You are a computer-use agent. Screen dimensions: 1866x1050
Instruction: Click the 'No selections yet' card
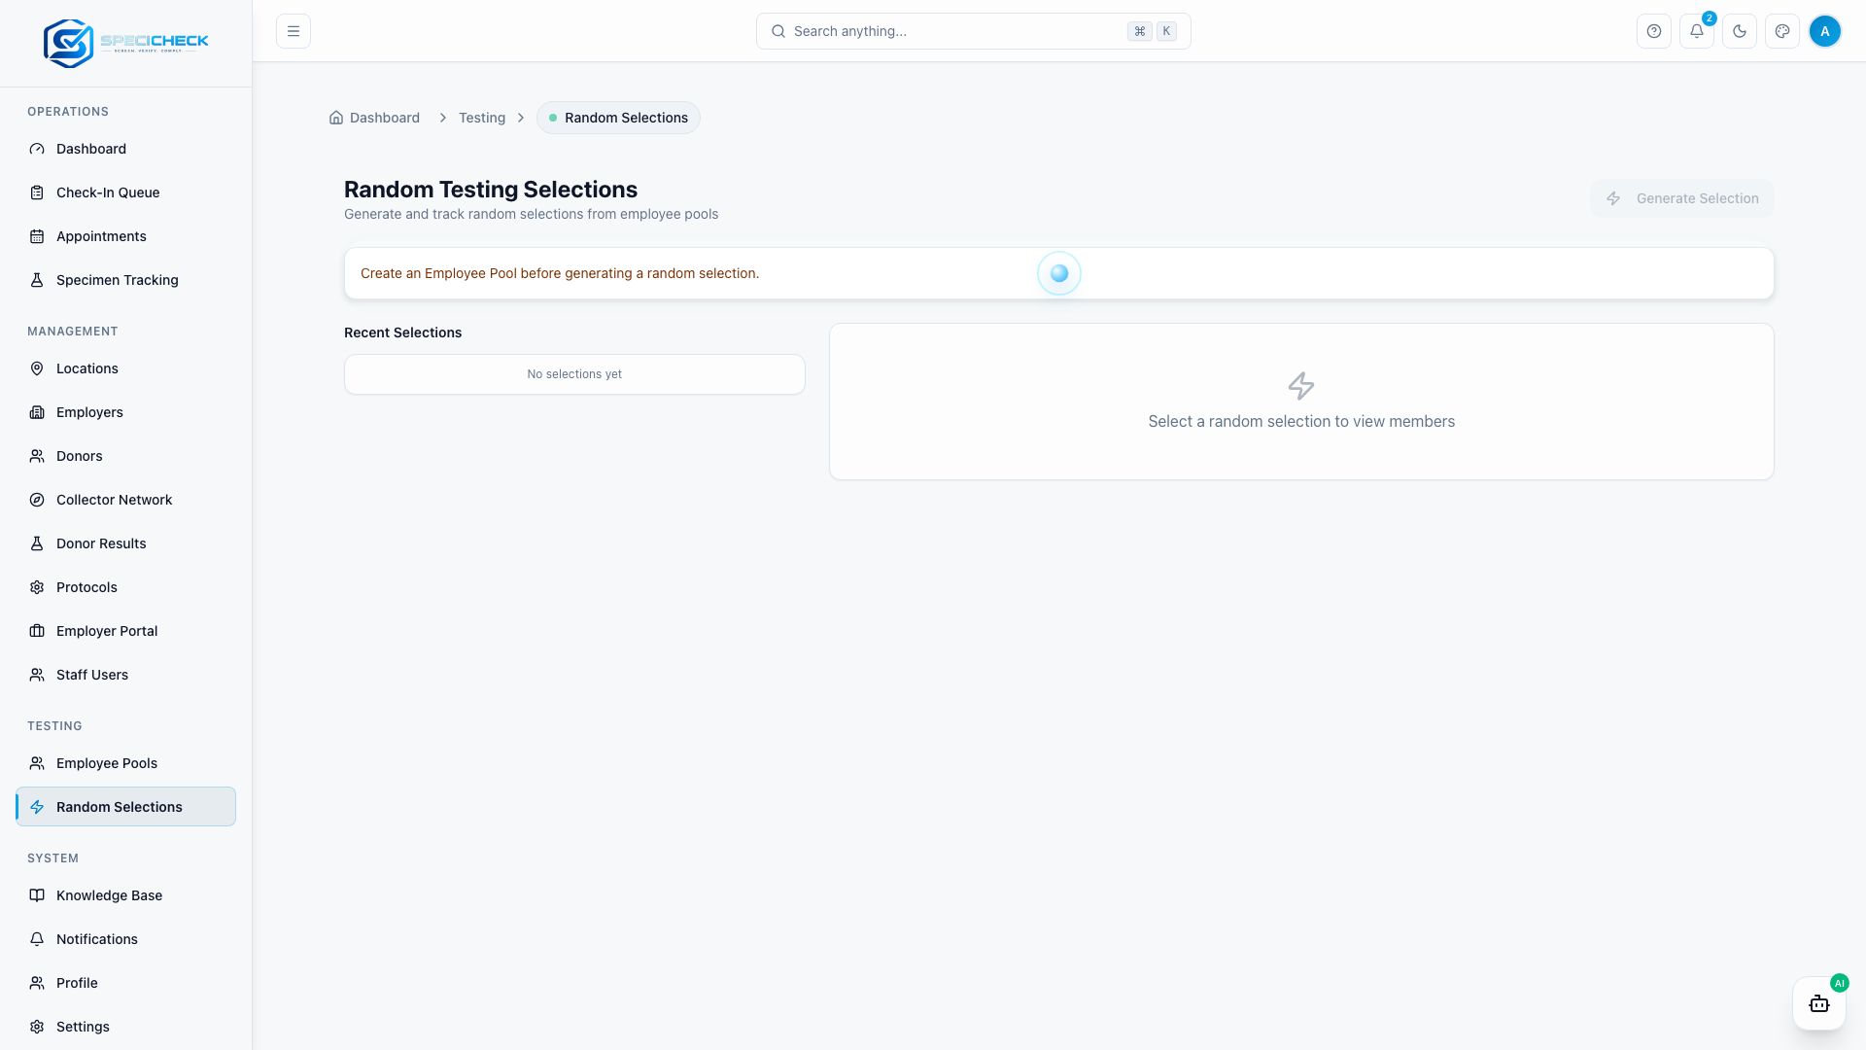click(574, 374)
